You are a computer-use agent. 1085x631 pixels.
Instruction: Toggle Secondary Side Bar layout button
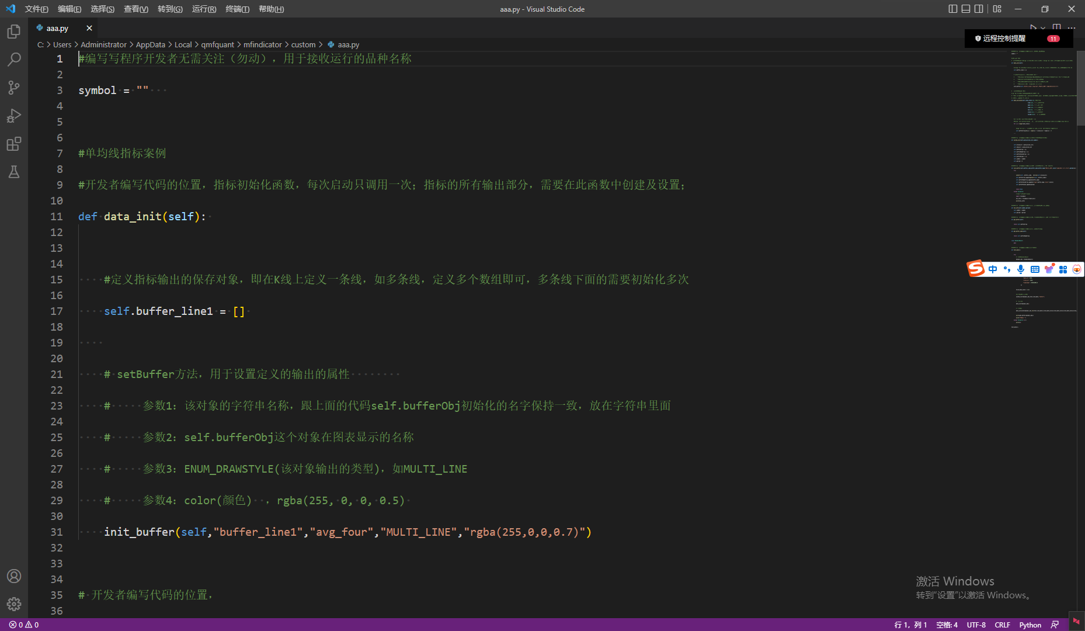pos(979,9)
